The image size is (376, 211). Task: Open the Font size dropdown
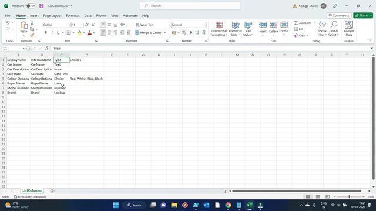click(x=82, y=25)
